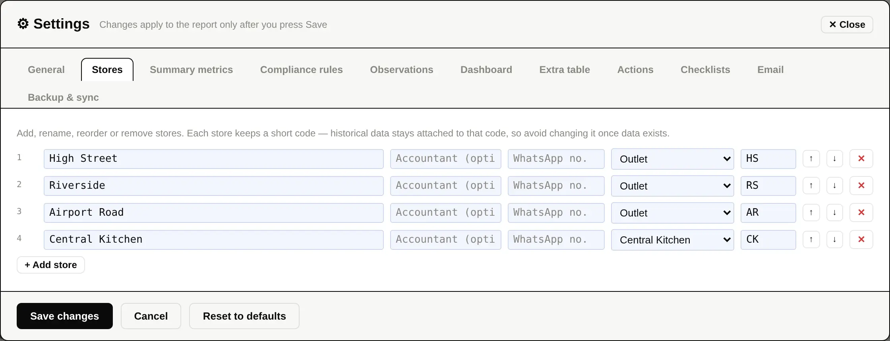Click Save changes button

pyautogui.click(x=65, y=316)
